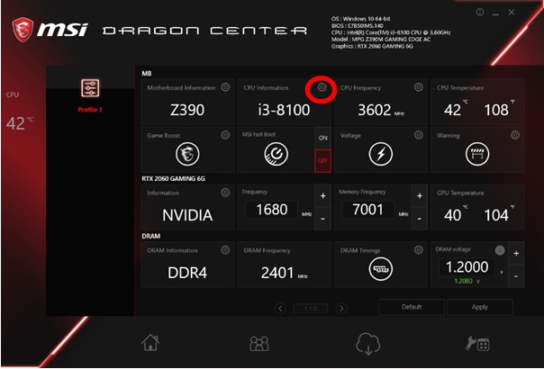Go to next page arrow

click(x=341, y=308)
